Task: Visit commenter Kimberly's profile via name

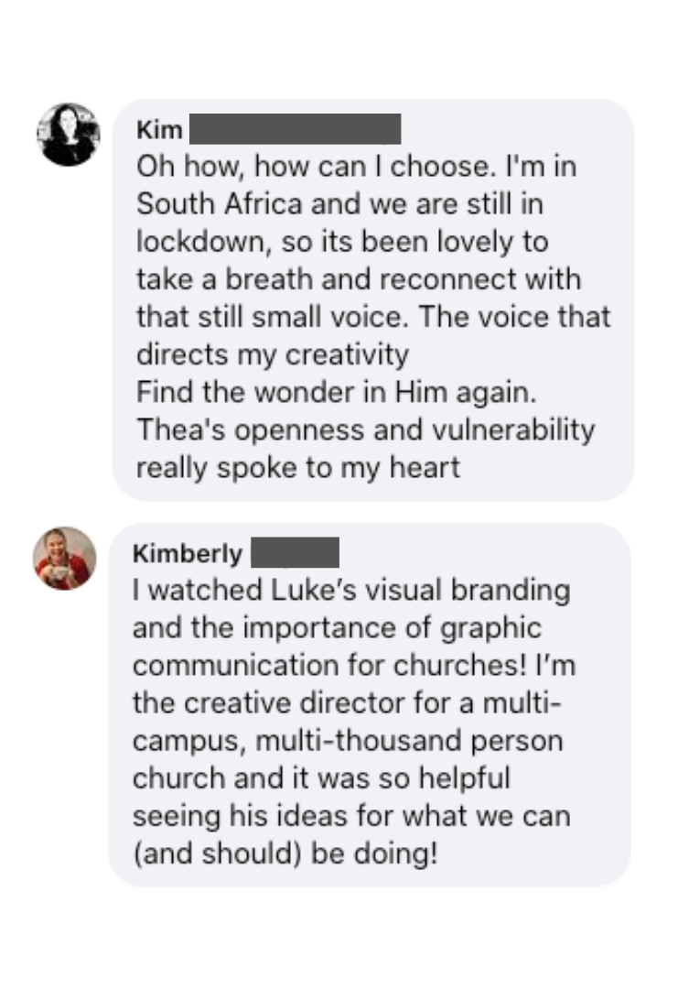Action: click(x=188, y=553)
